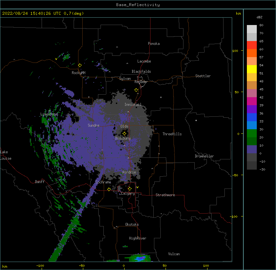Select the white plus marker north of Drumheller
Image resolution: width=276 pixels, height=270 pixels.
tap(196, 120)
